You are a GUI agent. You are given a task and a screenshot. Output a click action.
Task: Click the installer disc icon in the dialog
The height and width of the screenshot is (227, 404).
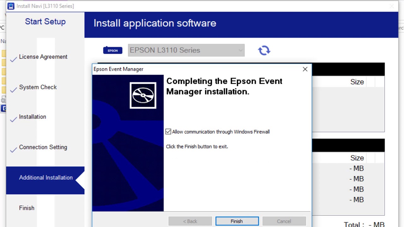pos(143,95)
